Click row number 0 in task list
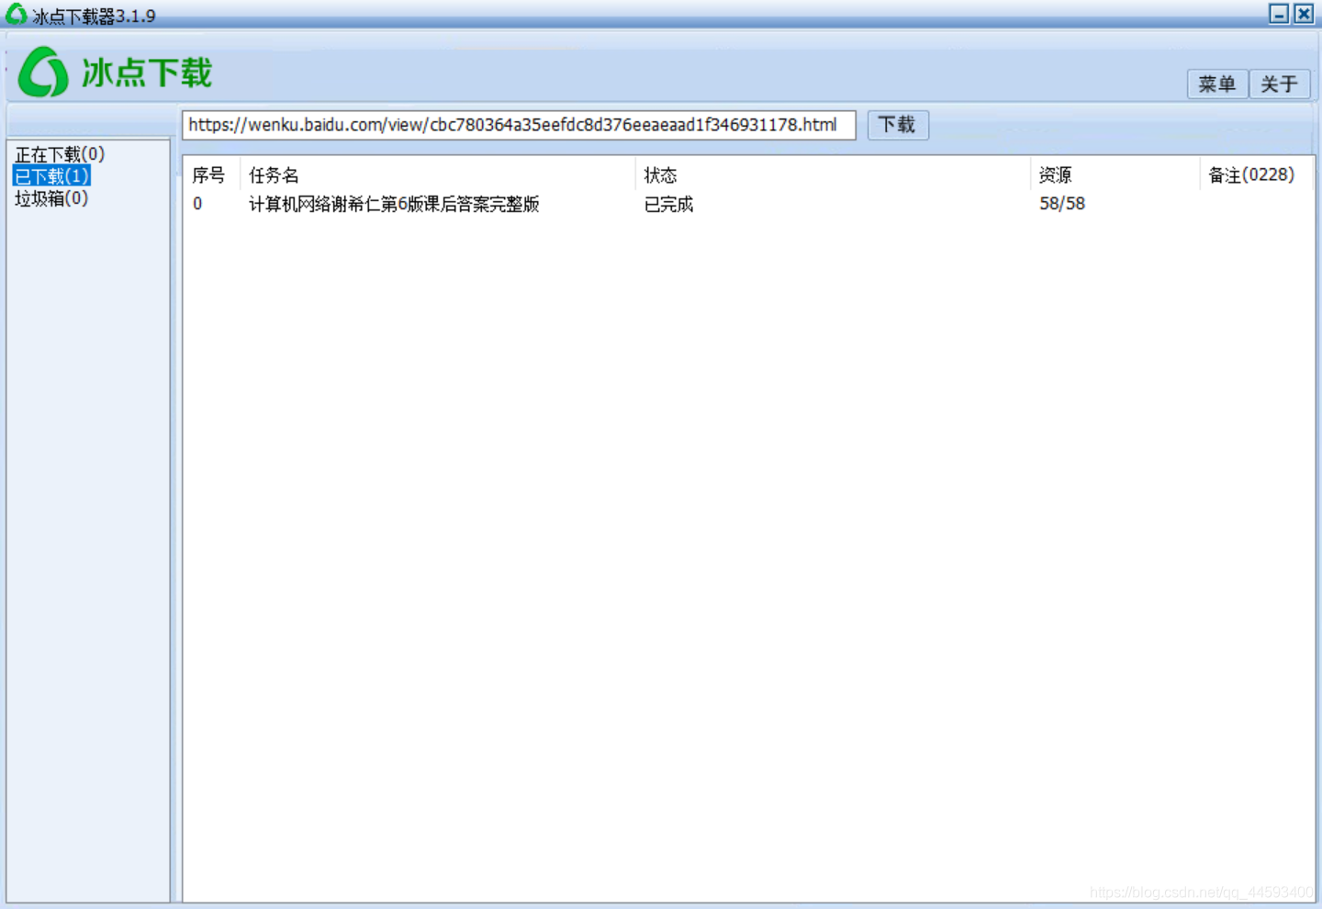Image resolution: width=1322 pixels, height=909 pixels. click(x=197, y=204)
